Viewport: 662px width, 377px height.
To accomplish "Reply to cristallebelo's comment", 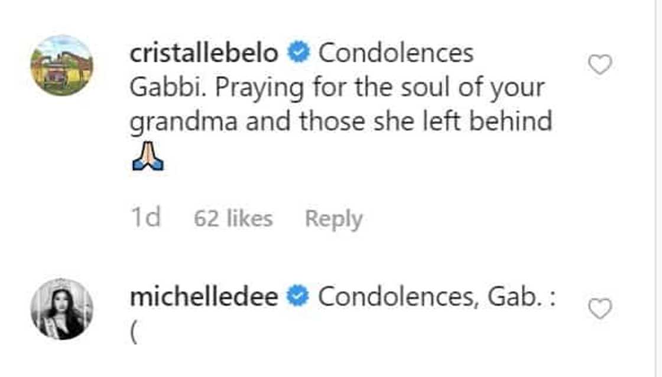I will pos(333,219).
